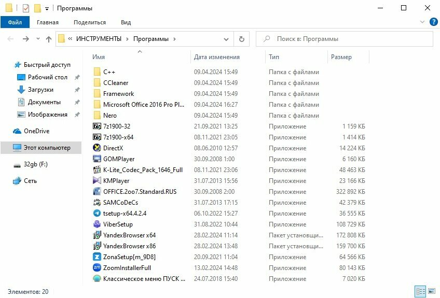Select the SAMCoDeCs file icon
This screenshot has width=440, height=298.
click(x=97, y=203)
